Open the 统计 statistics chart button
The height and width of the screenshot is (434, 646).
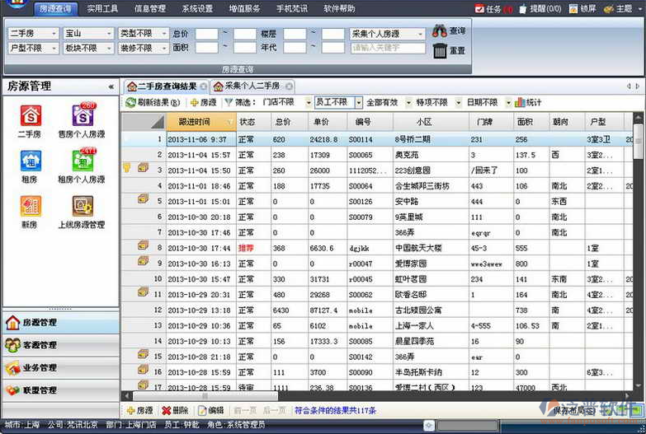click(528, 103)
